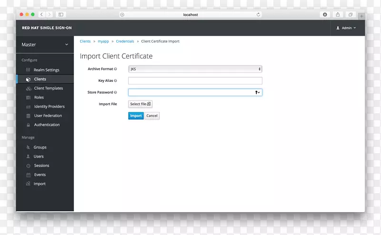Click the Realm Settings sliders icon
The image size is (381, 235).
(x=28, y=70)
